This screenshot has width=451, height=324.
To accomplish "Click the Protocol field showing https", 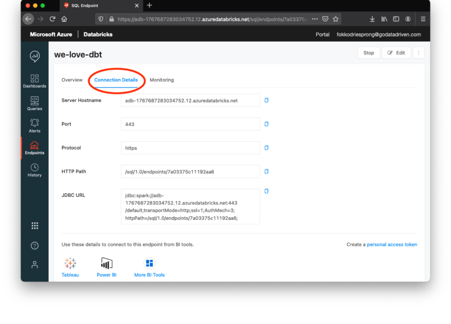I will pyautogui.click(x=190, y=148).
